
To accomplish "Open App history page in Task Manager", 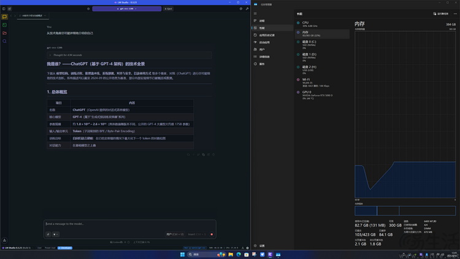I will click(272, 35).
